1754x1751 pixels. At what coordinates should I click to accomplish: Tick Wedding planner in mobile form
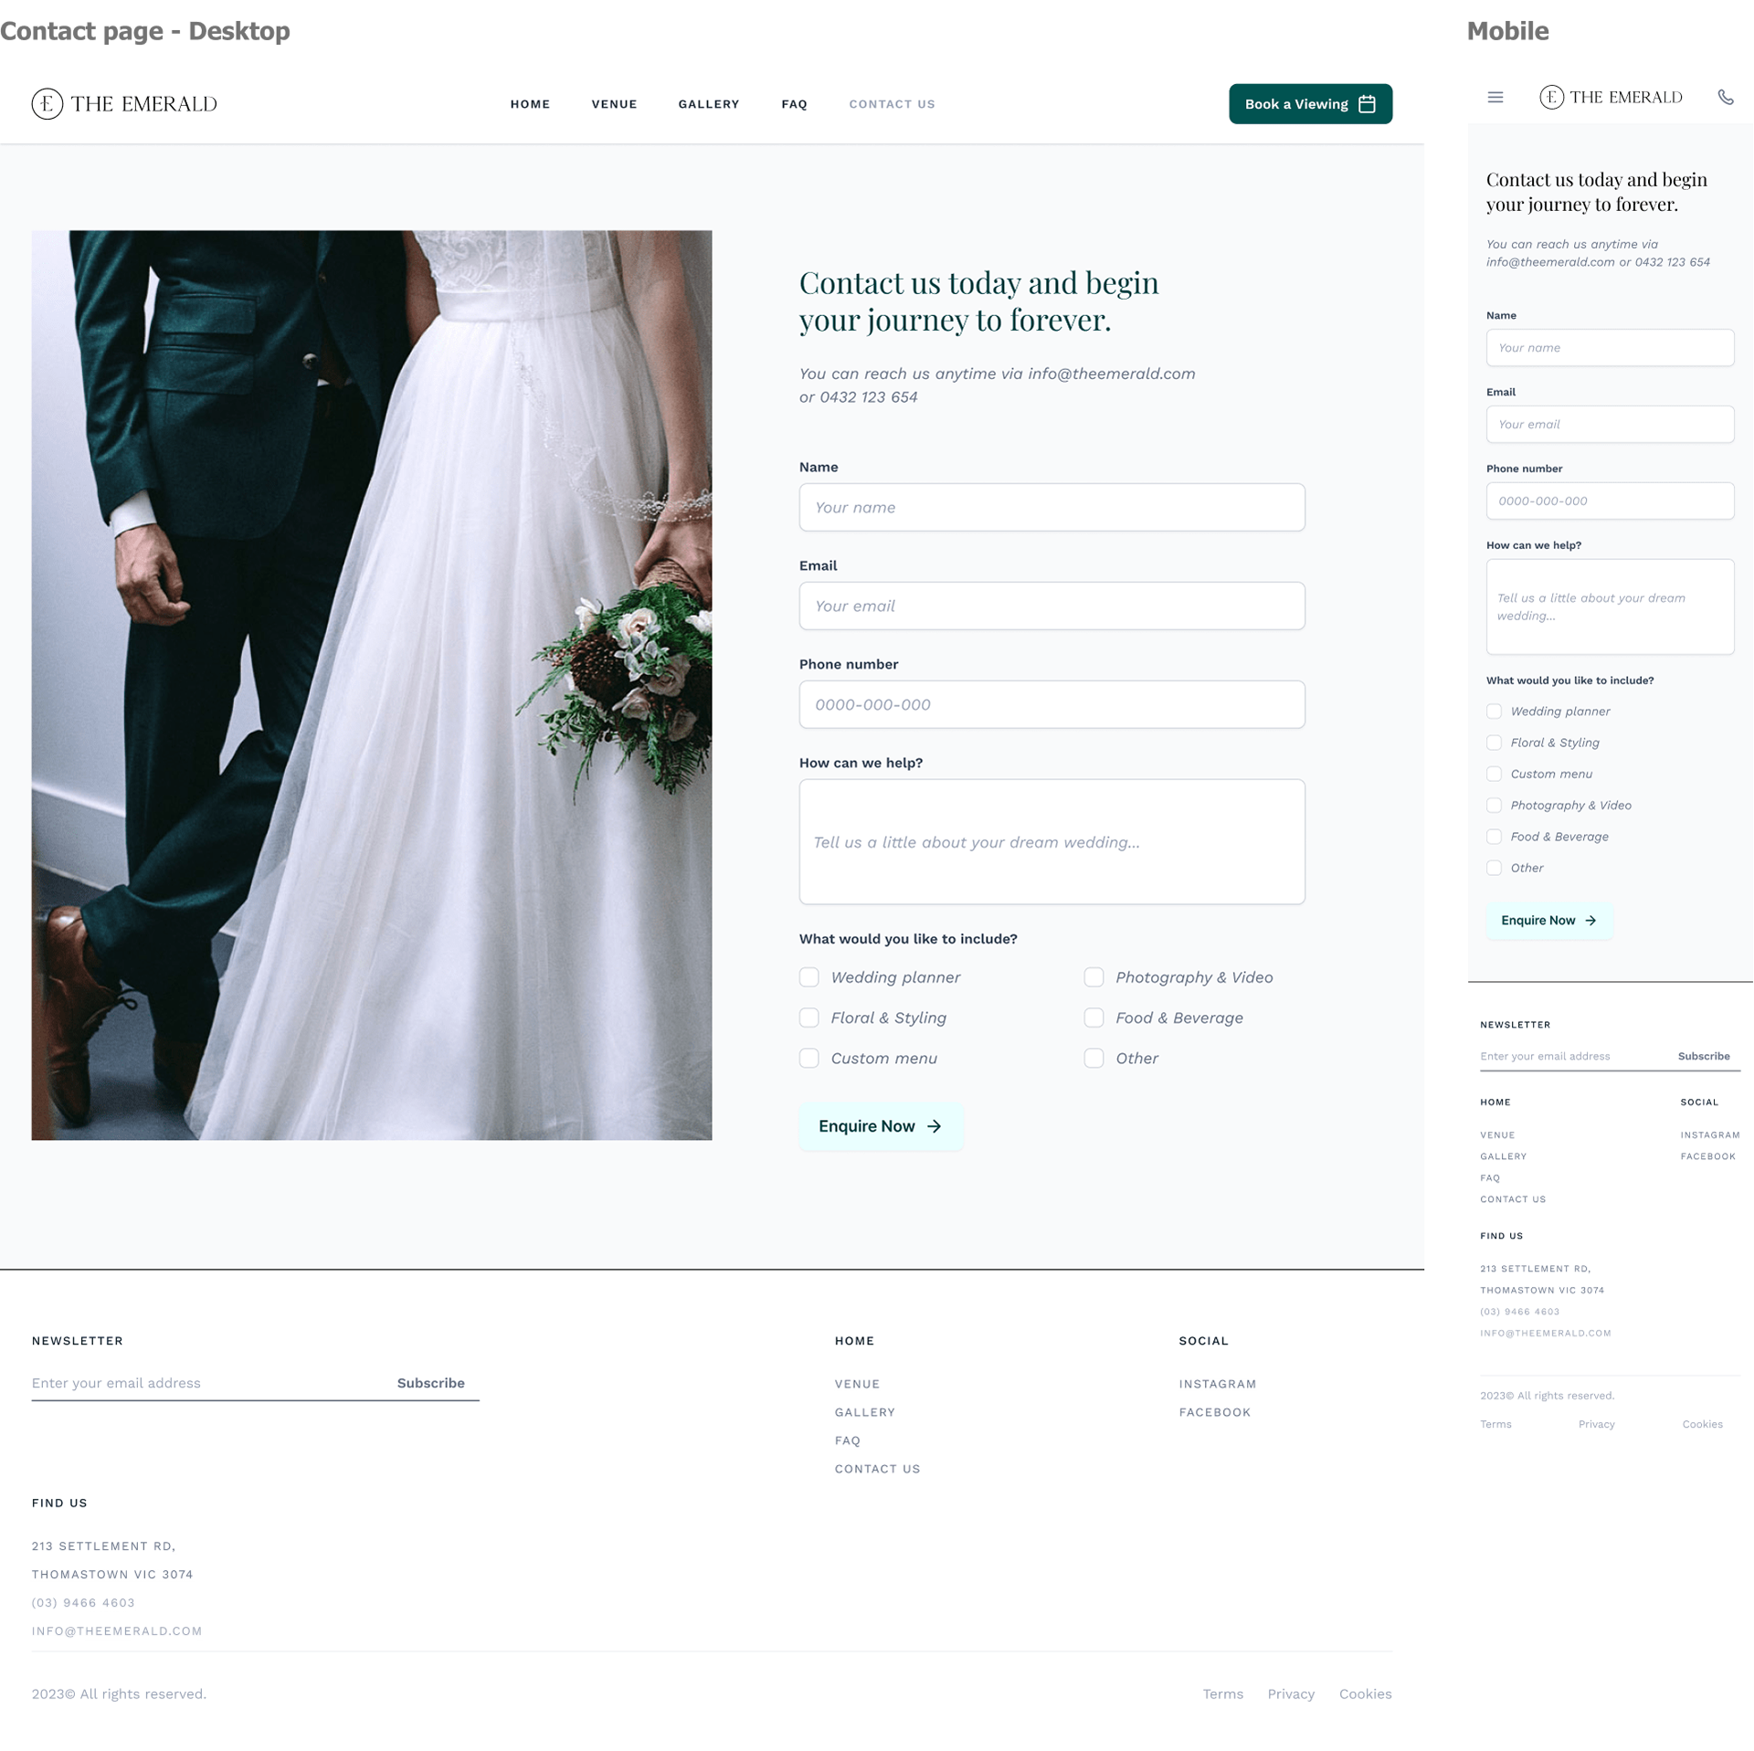click(x=1494, y=712)
